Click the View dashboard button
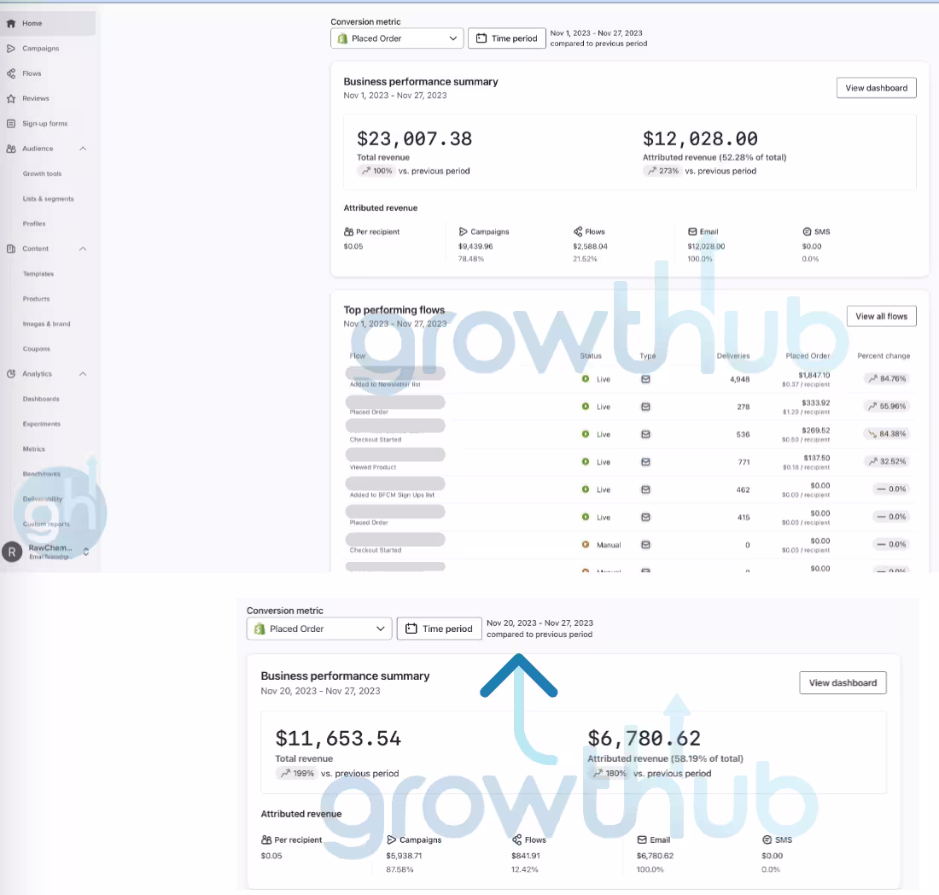 (876, 87)
